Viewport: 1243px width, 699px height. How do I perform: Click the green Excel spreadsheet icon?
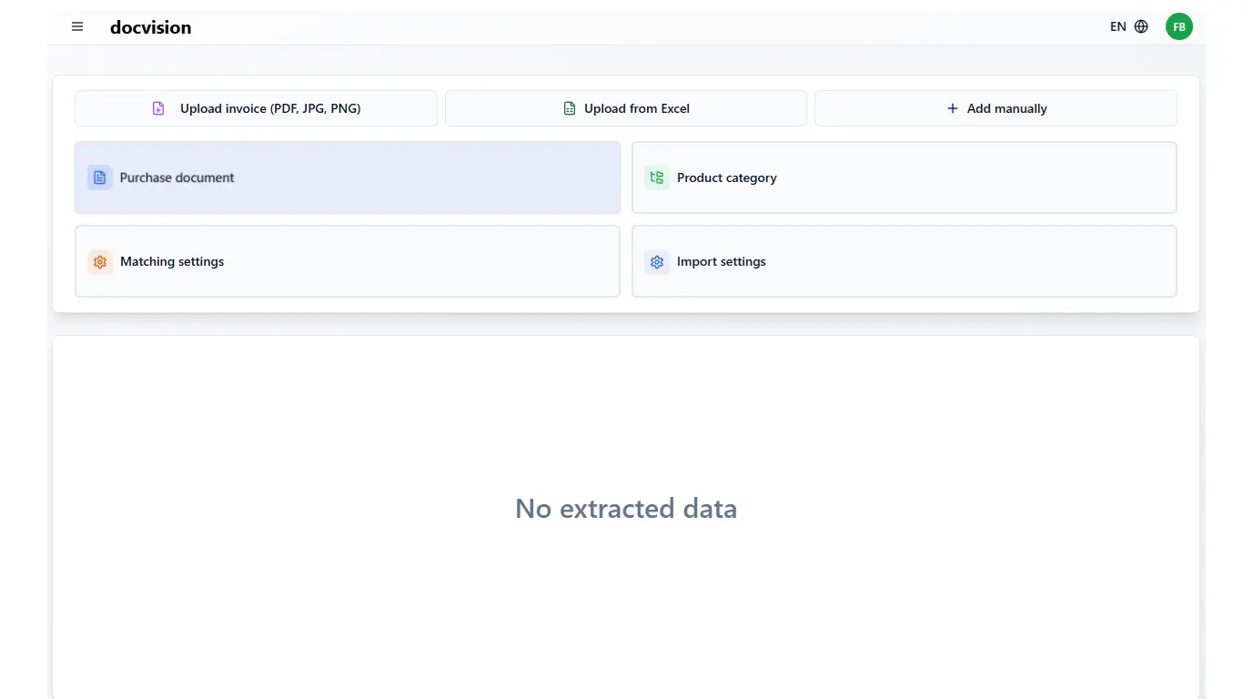(570, 108)
